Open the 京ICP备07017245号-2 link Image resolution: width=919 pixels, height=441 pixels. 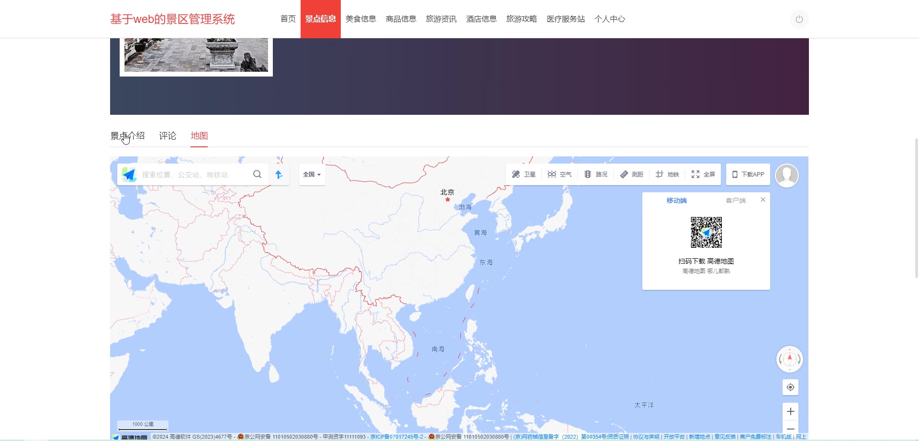(397, 436)
